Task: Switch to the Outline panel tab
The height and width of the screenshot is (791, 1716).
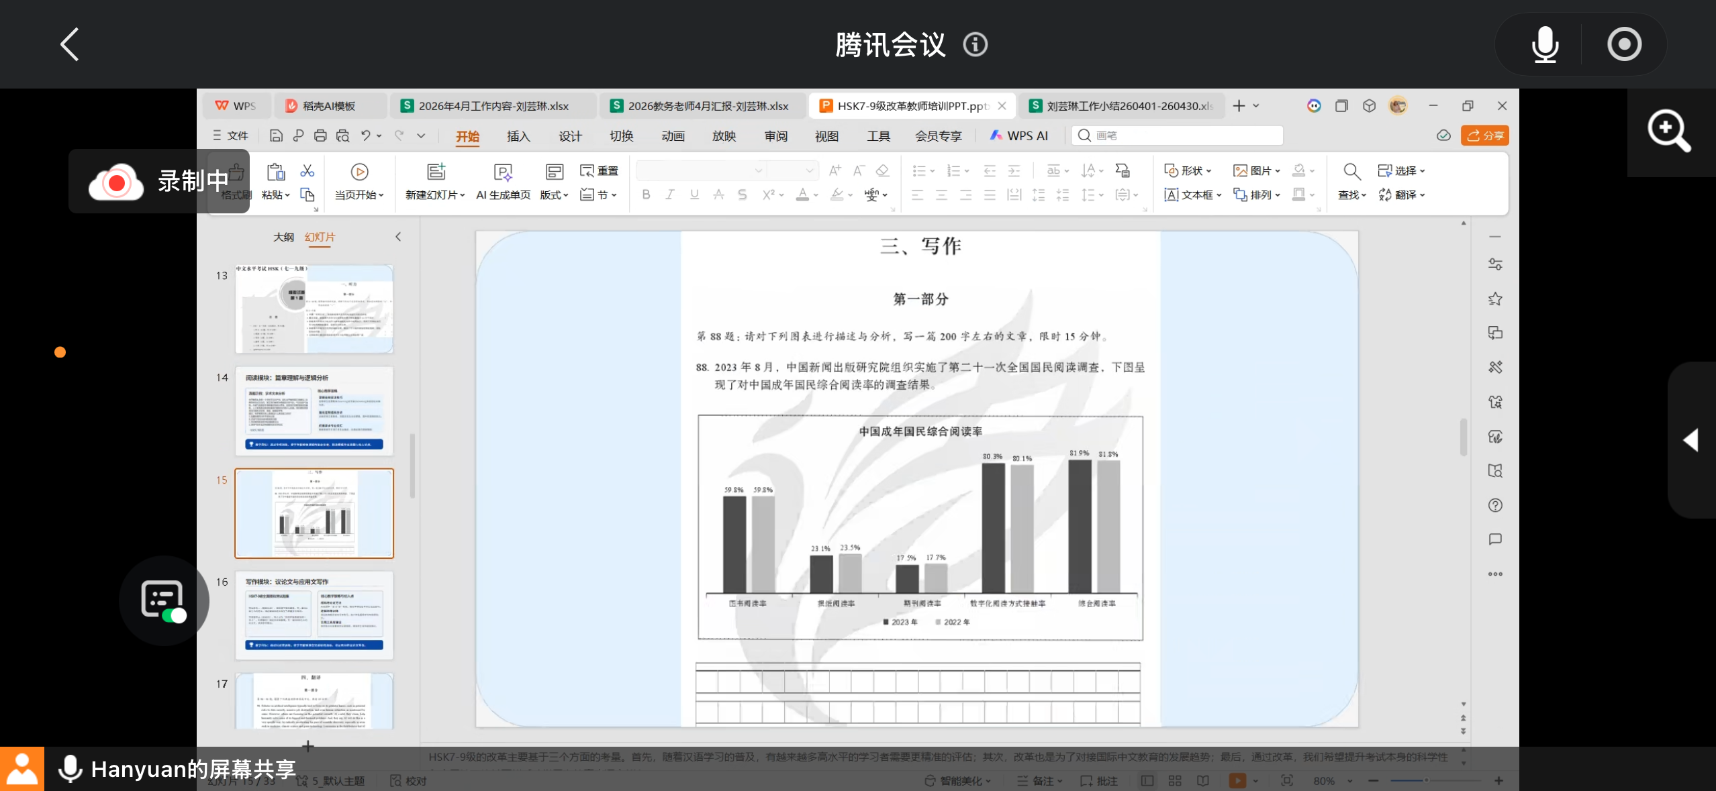Action: point(283,237)
